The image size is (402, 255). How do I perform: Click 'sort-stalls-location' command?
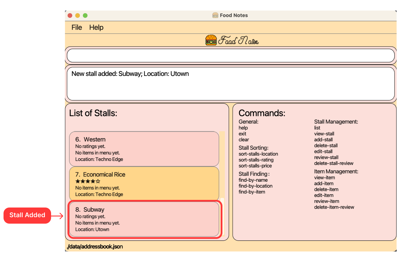coord(258,154)
